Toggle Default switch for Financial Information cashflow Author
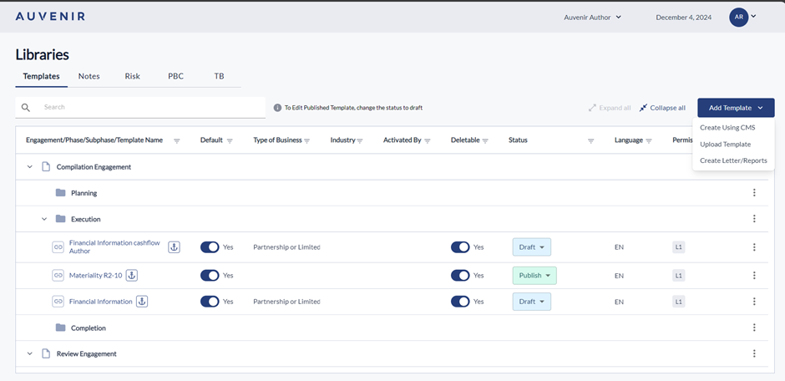 coord(210,247)
